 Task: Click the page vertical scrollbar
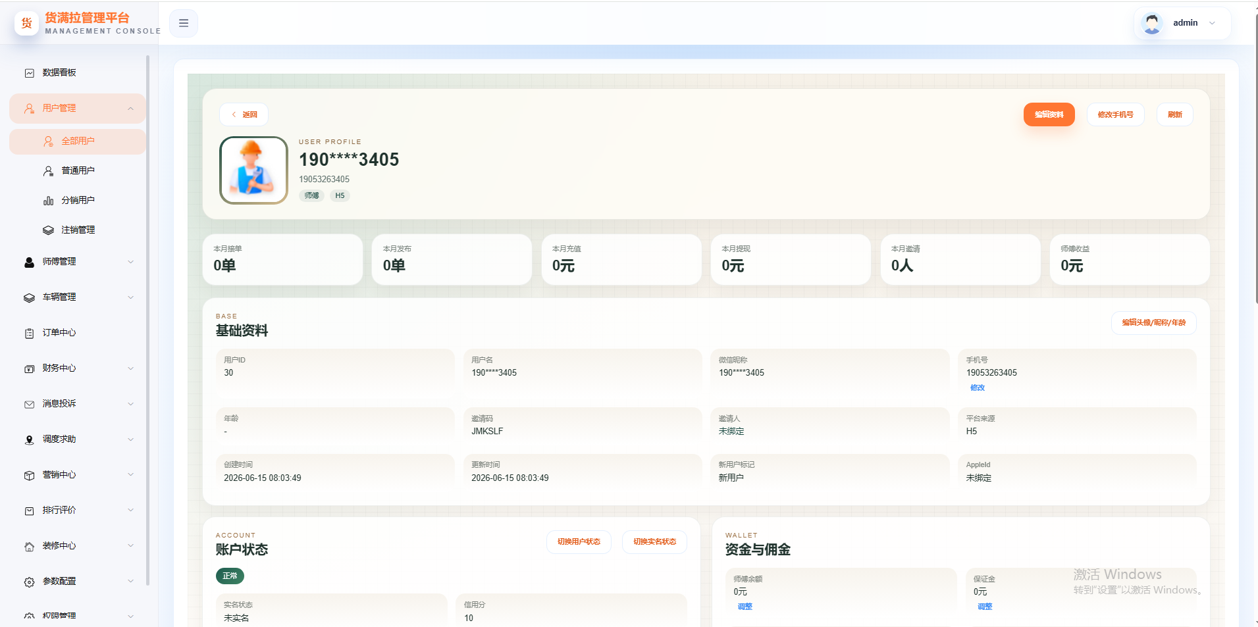[1256, 158]
